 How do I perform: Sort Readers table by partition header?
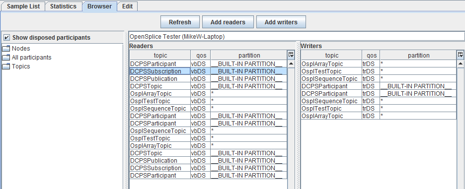[x=249, y=56]
